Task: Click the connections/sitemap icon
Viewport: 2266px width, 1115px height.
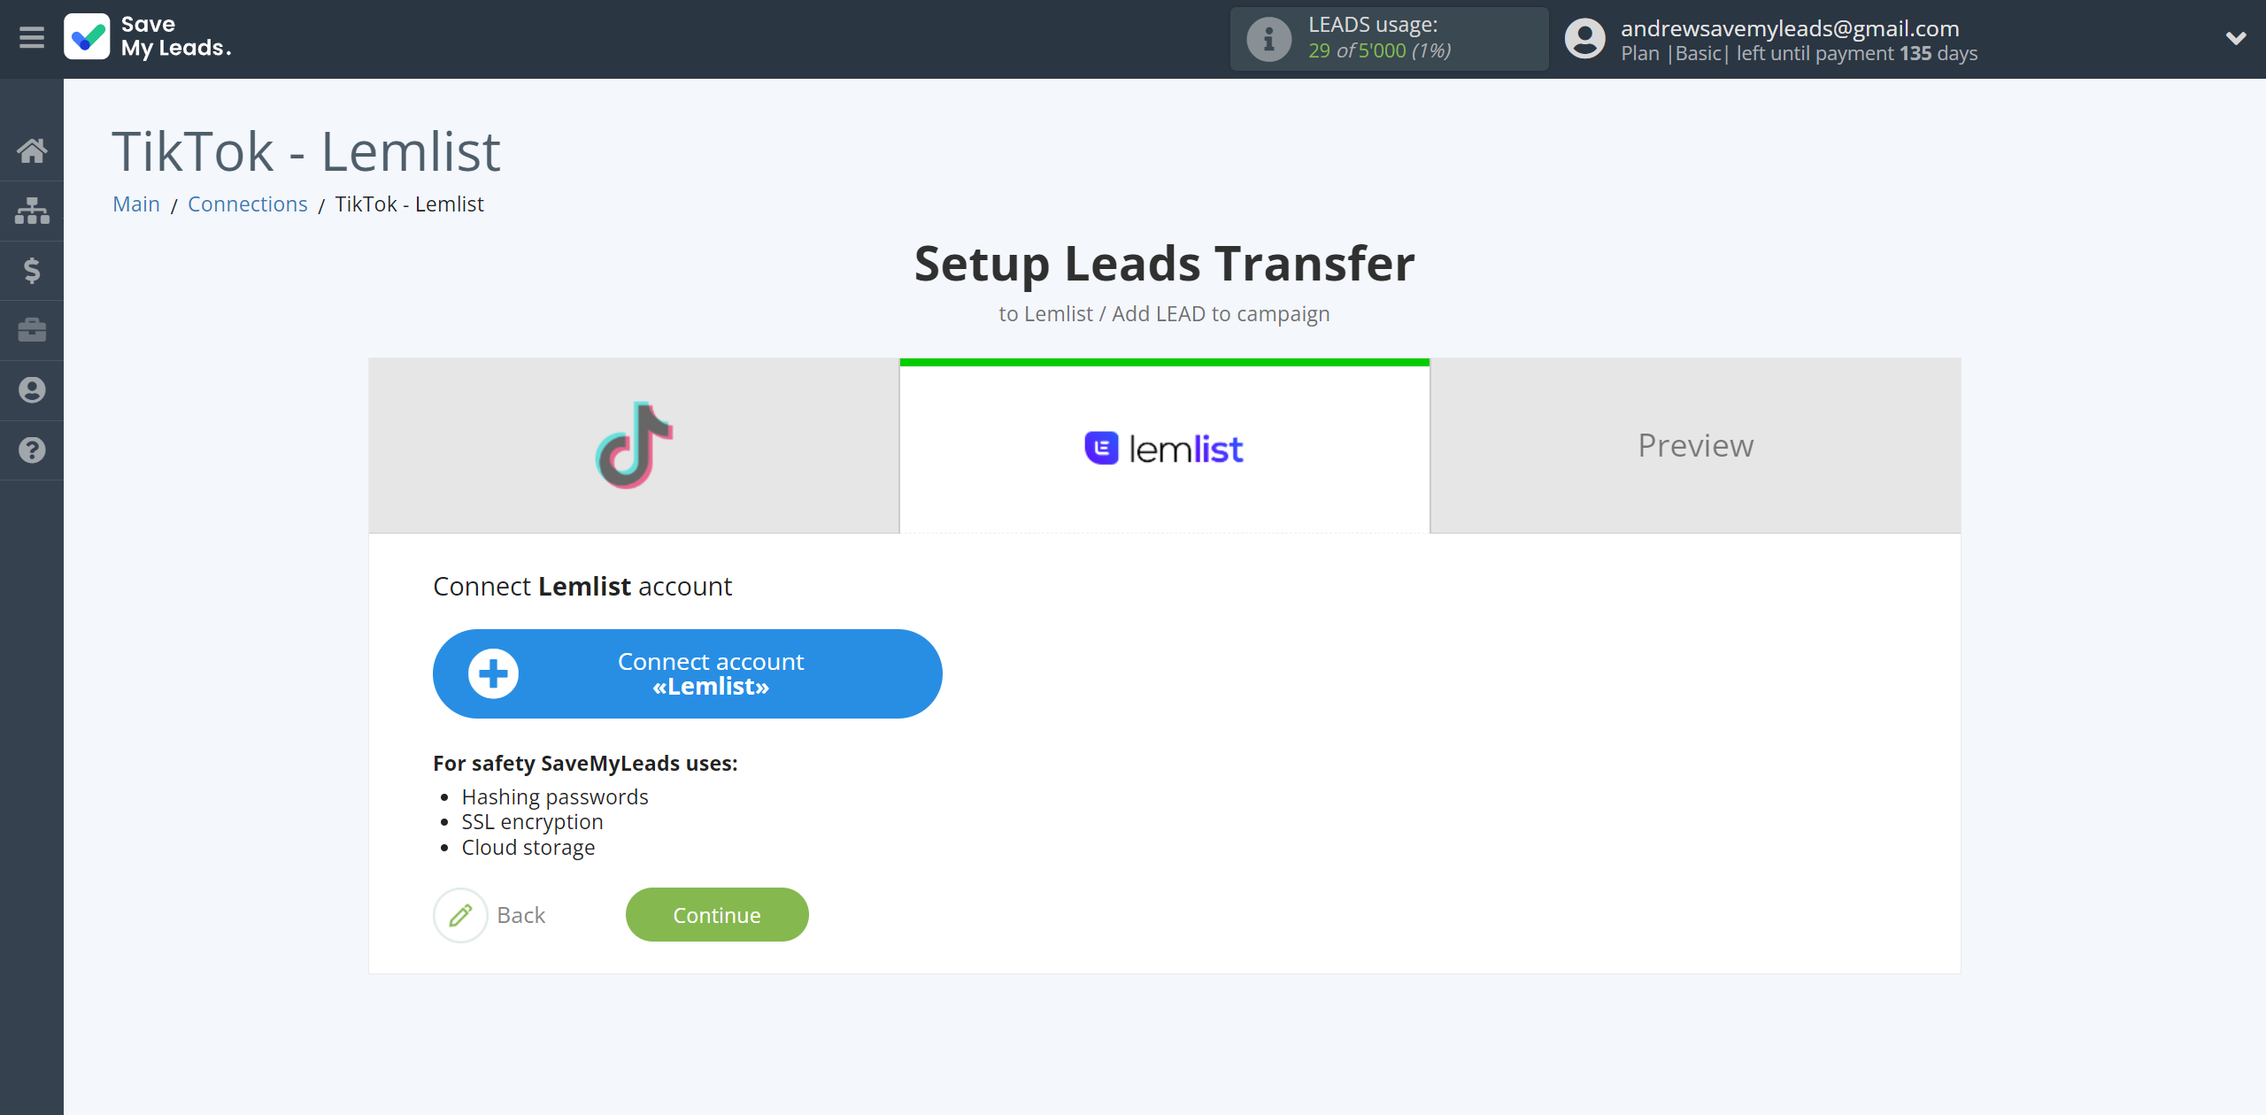Action: coord(32,208)
